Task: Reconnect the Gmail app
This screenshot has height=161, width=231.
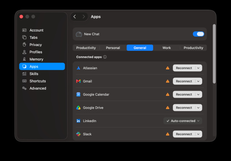Action: tap(184, 81)
